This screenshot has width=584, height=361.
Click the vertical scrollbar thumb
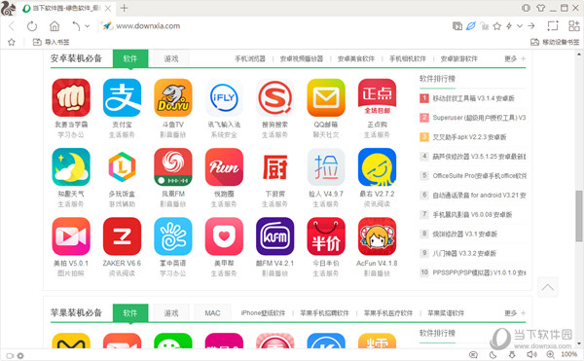[579, 216]
